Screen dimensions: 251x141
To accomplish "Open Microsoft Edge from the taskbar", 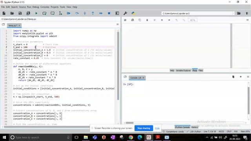I will (140, 137).
